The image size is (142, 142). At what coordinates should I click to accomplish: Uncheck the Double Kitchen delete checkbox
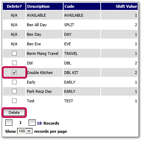point(14,72)
